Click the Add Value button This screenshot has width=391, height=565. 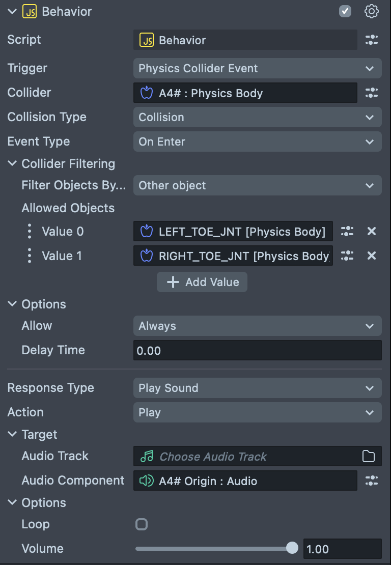202,282
